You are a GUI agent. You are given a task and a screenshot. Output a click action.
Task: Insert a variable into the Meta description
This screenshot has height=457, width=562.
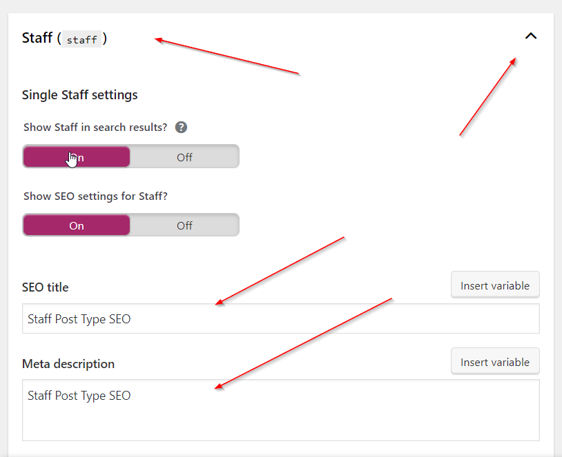495,362
